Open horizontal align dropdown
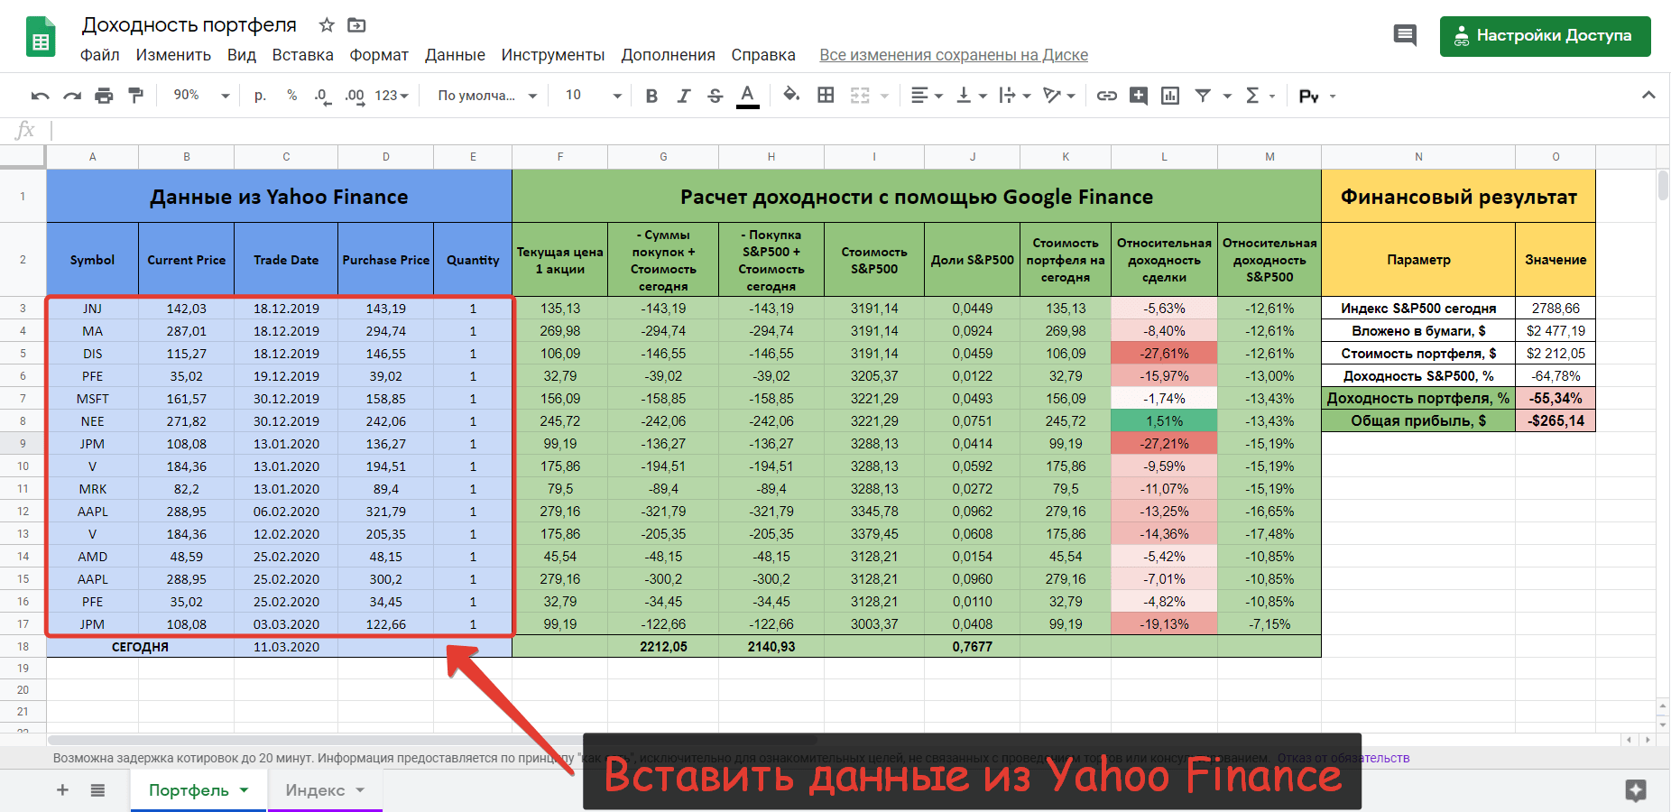The height and width of the screenshot is (812, 1671). pyautogui.click(x=927, y=96)
